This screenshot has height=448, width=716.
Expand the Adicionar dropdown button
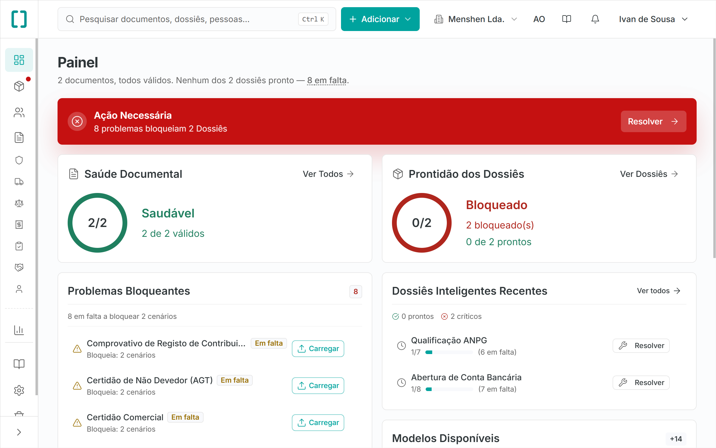coord(380,19)
